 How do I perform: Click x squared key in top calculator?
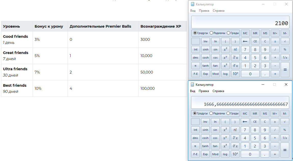coord(225,49)
